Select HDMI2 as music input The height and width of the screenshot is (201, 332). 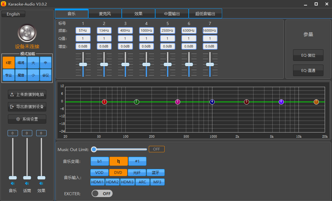[113, 182]
